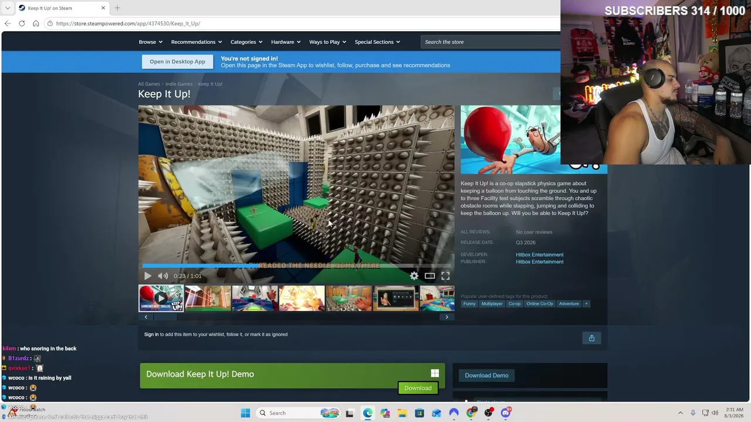This screenshot has width=751, height=422.
Task: Click the green Download button
Action: tap(418, 388)
